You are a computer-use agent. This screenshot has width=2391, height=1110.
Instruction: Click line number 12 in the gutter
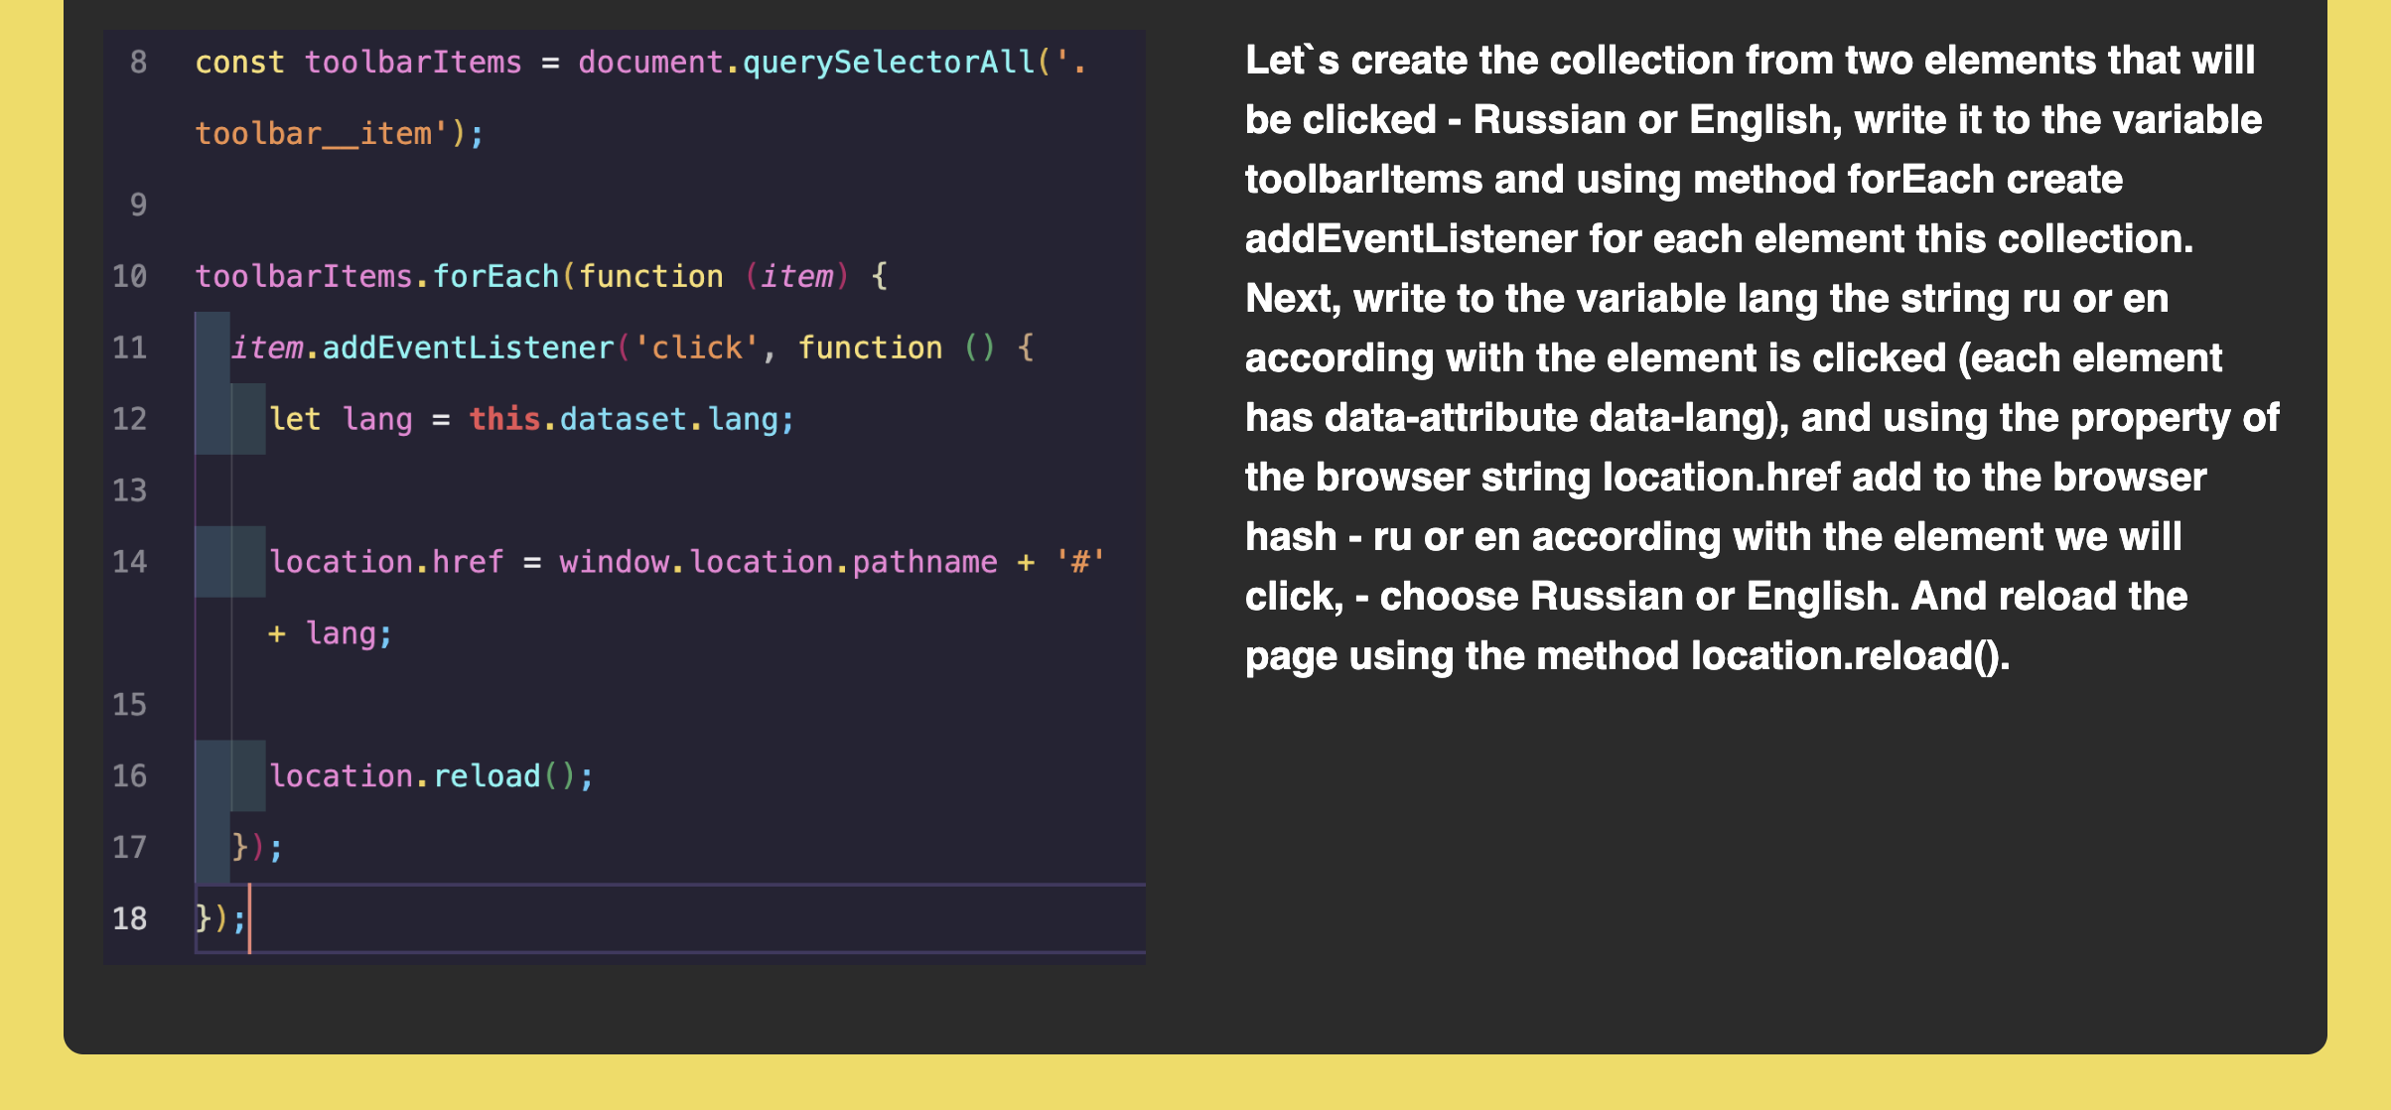pyautogui.click(x=129, y=419)
